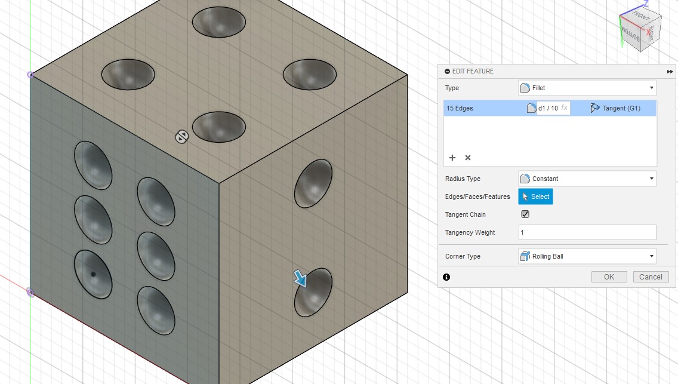
Task: Click the info icon in the dialog
Action: coord(446,277)
